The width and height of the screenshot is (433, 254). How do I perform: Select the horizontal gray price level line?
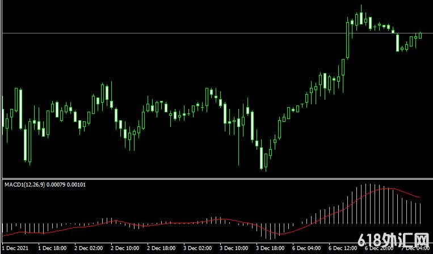(x=170, y=34)
